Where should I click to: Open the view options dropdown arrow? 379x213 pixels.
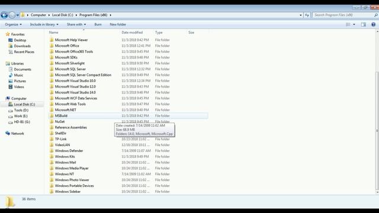[354, 24]
